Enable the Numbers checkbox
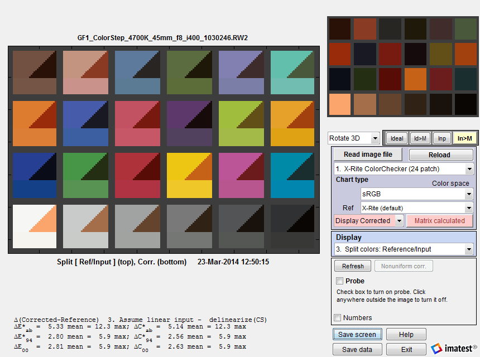Viewport: 480px width, 357px height. coord(337,317)
